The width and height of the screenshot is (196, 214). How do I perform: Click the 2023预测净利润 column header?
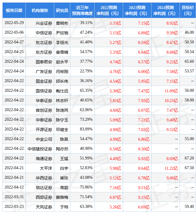click(x=137, y=10)
